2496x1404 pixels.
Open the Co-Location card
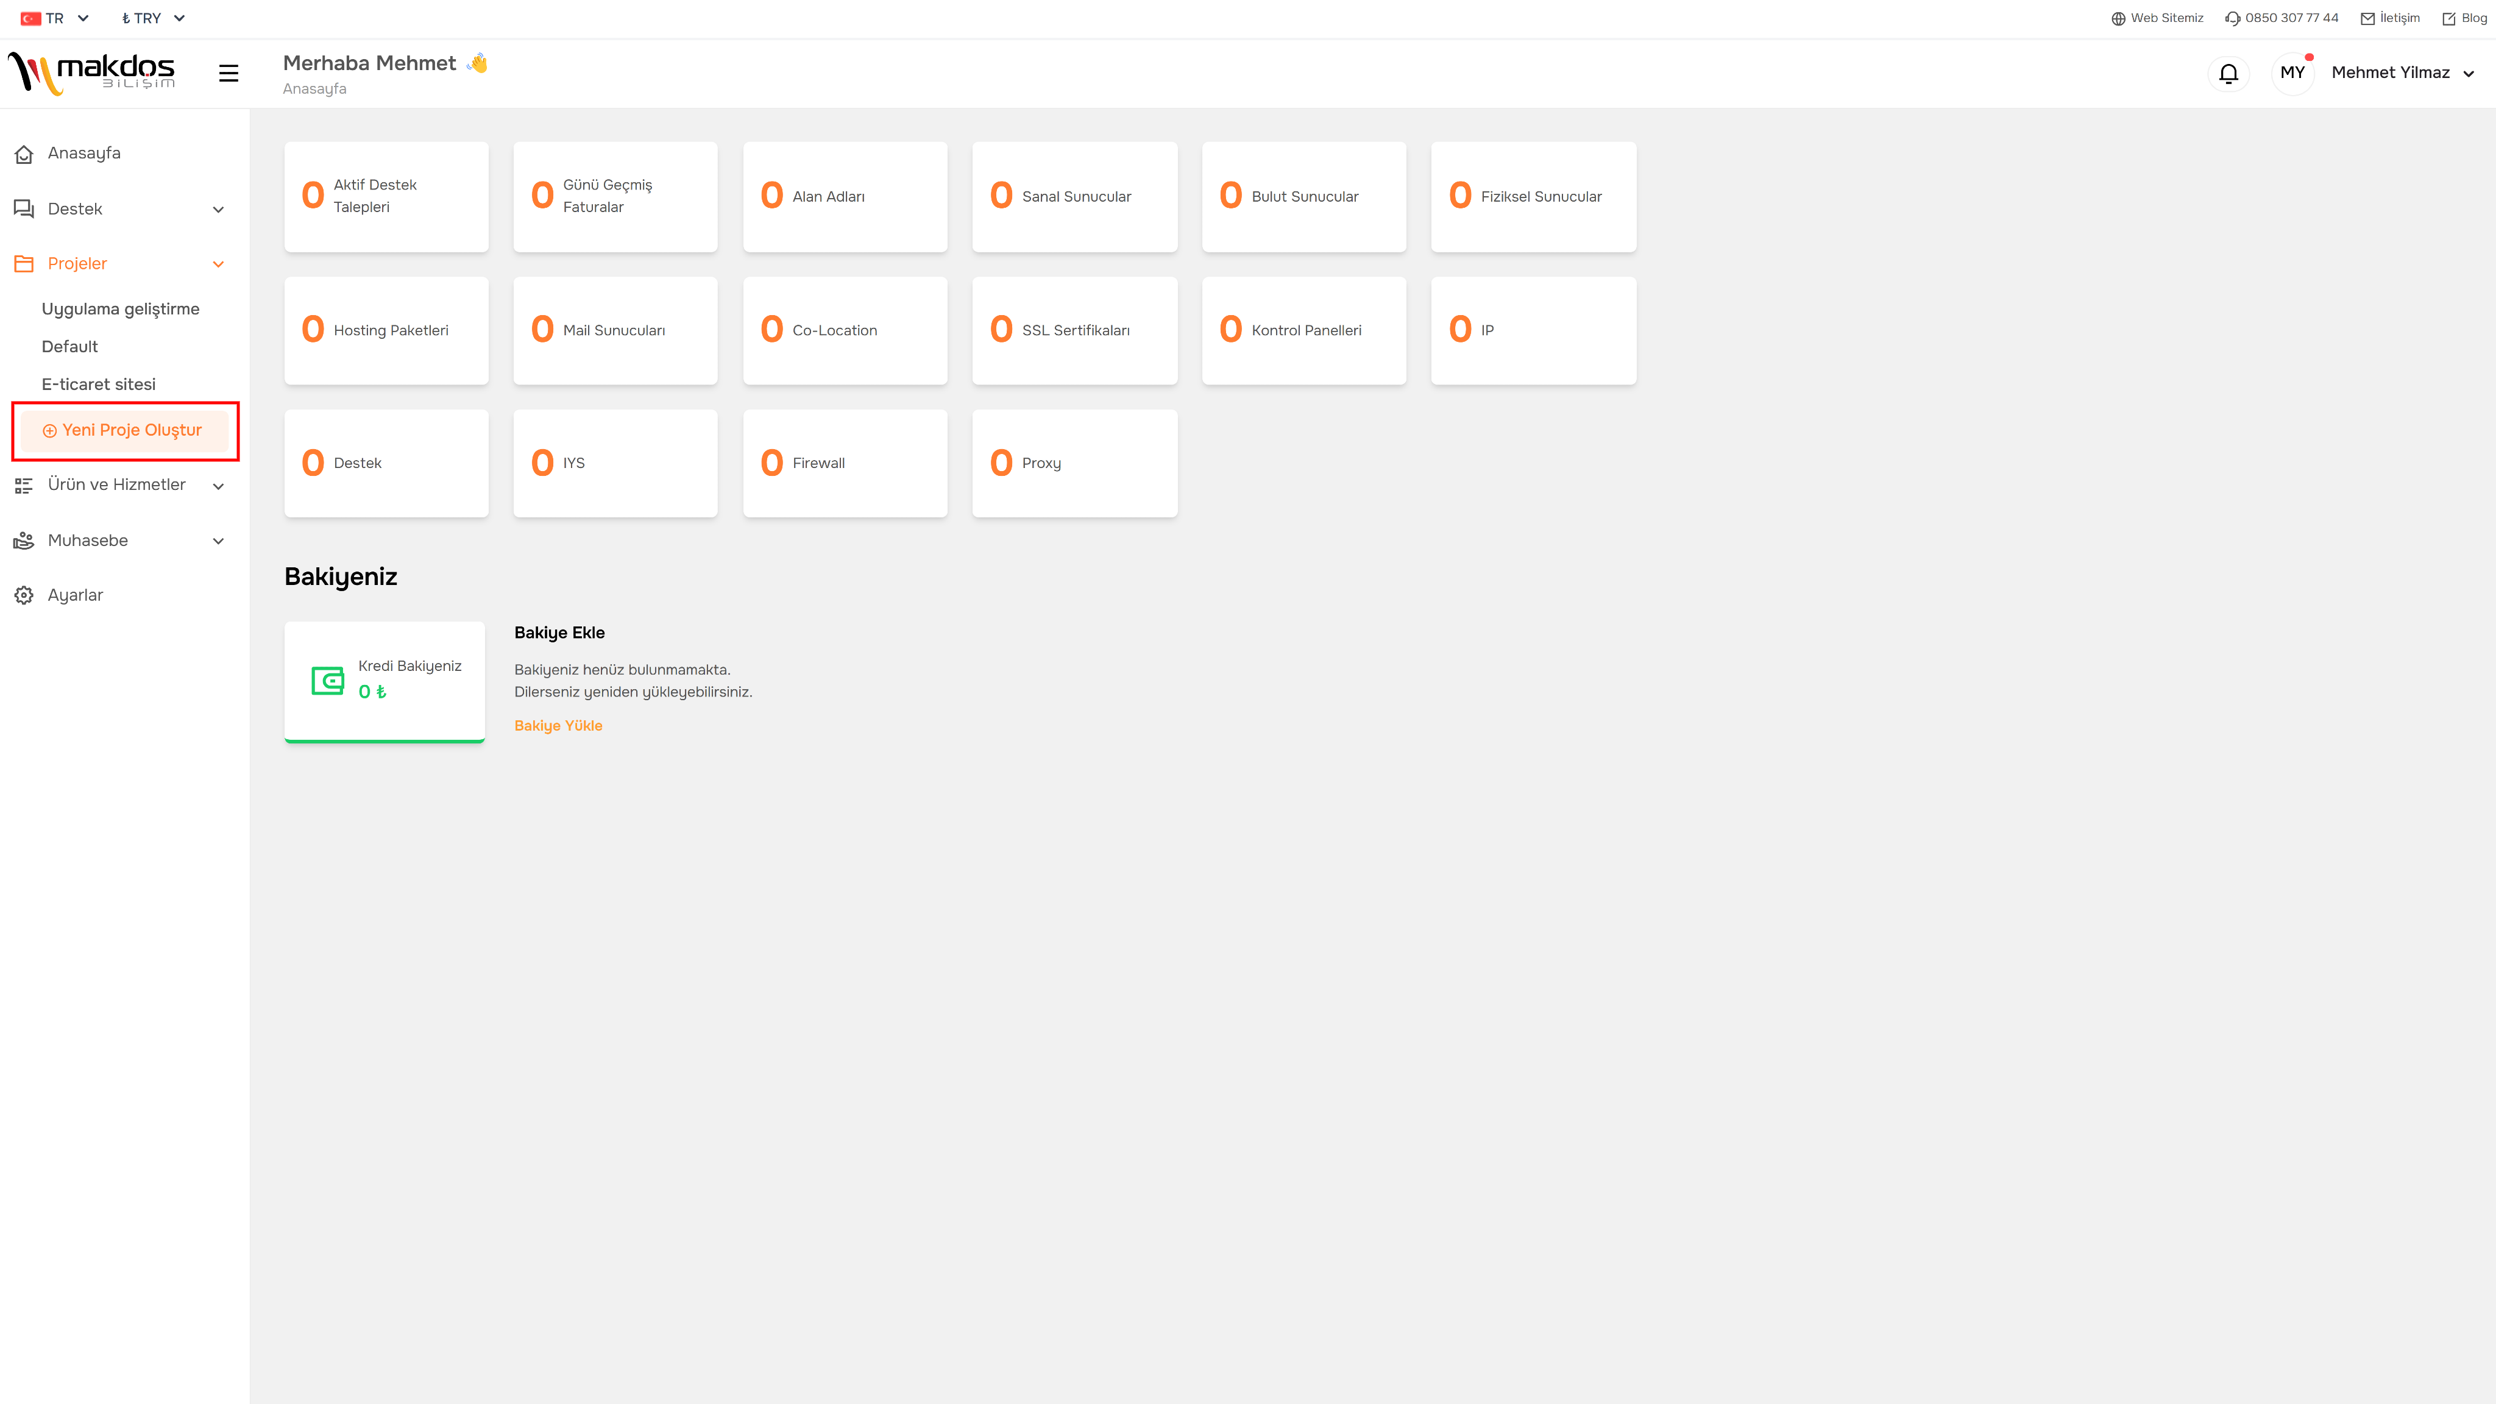[845, 330]
